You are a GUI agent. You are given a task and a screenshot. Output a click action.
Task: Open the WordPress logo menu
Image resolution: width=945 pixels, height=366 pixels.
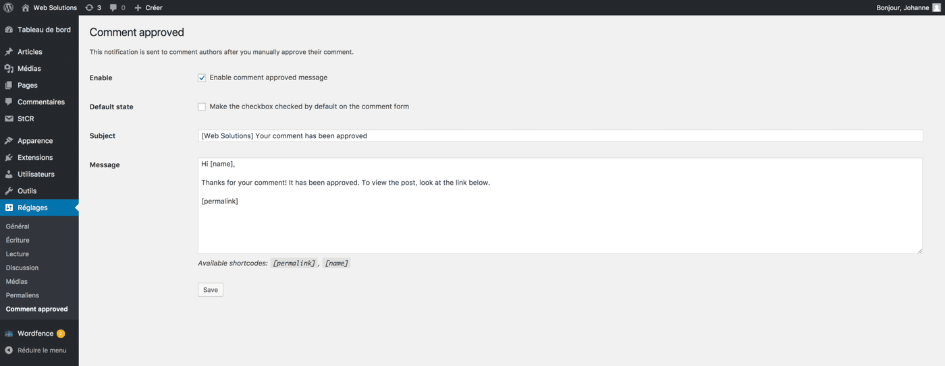point(9,7)
